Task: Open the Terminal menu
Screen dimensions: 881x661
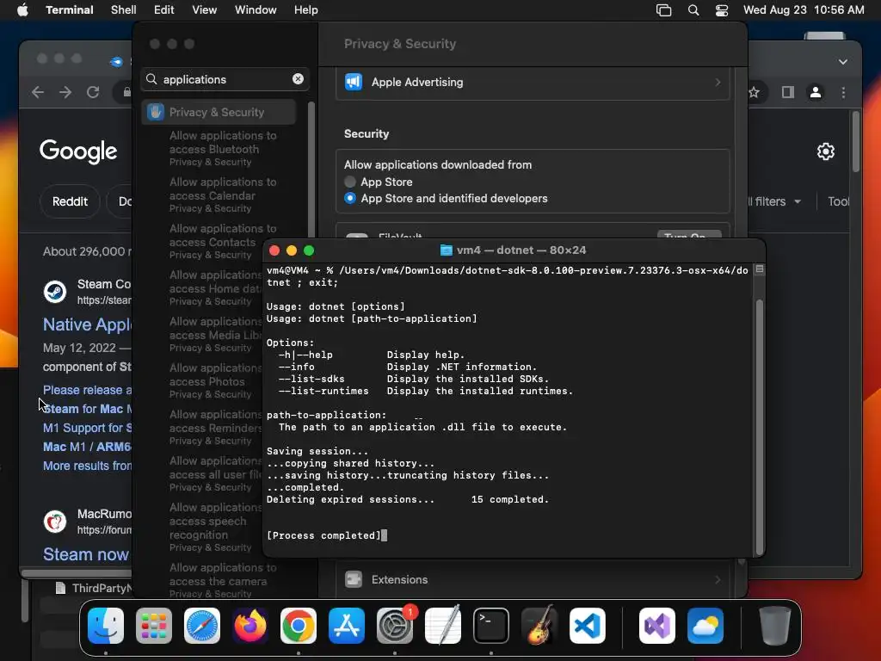Action: point(69,9)
